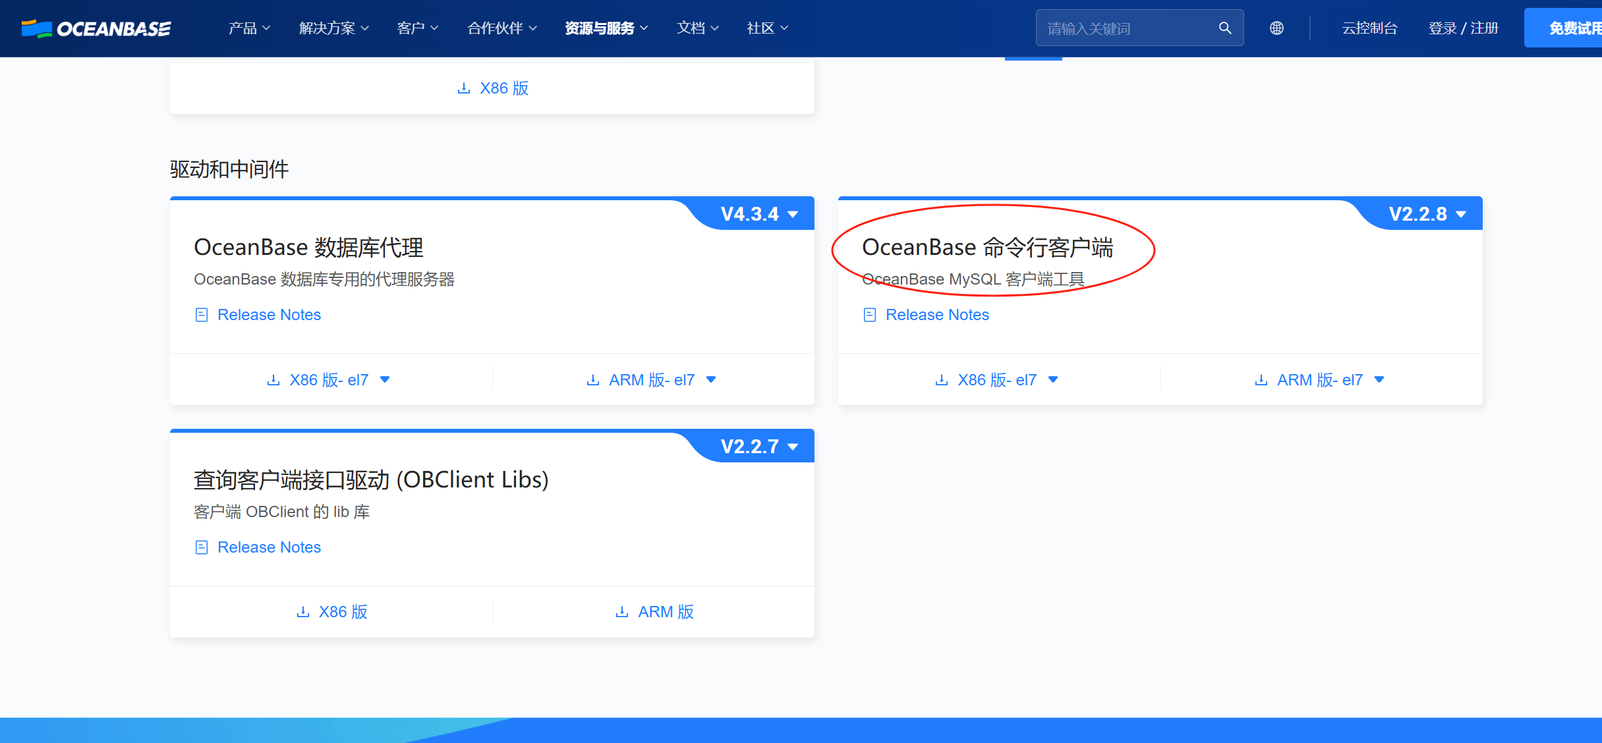Screen dimensions: 1602x743
Task: Open the V2.2.7 version dropdown
Action: [759, 447]
